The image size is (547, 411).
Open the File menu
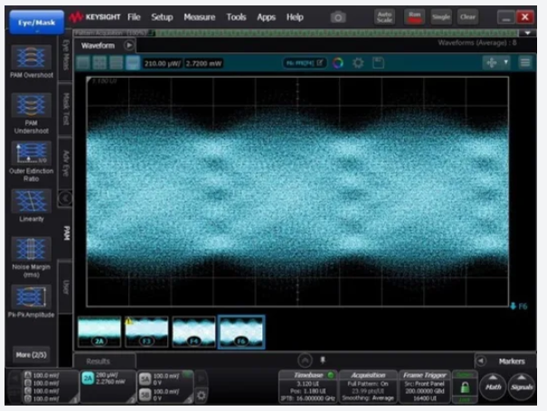pos(134,17)
